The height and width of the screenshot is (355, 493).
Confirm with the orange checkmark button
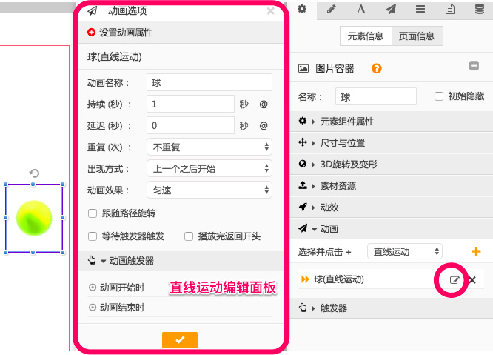[180, 339]
